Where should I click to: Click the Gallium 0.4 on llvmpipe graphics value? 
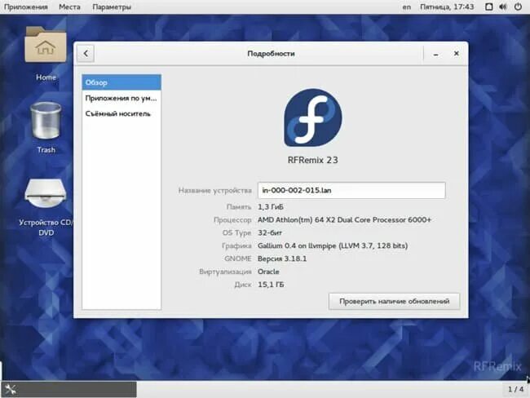click(333, 245)
